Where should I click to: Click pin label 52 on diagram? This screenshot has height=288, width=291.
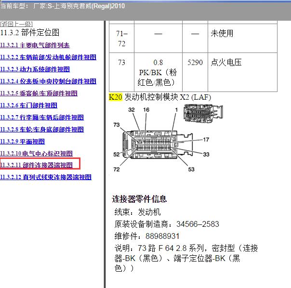tap(117, 155)
